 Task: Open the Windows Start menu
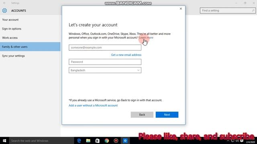coord(4,140)
